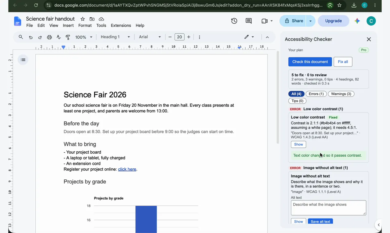Print the document using the printer icon
This screenshot has width=390, height=233.
coord(49,37)
